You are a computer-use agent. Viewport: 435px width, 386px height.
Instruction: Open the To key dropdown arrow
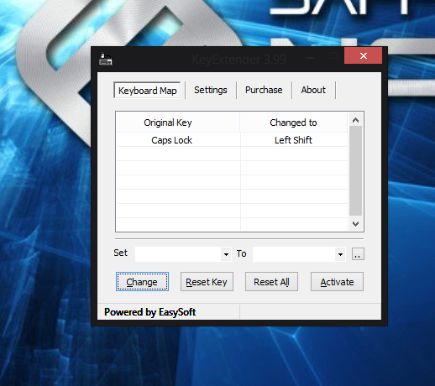pos(340,254)
